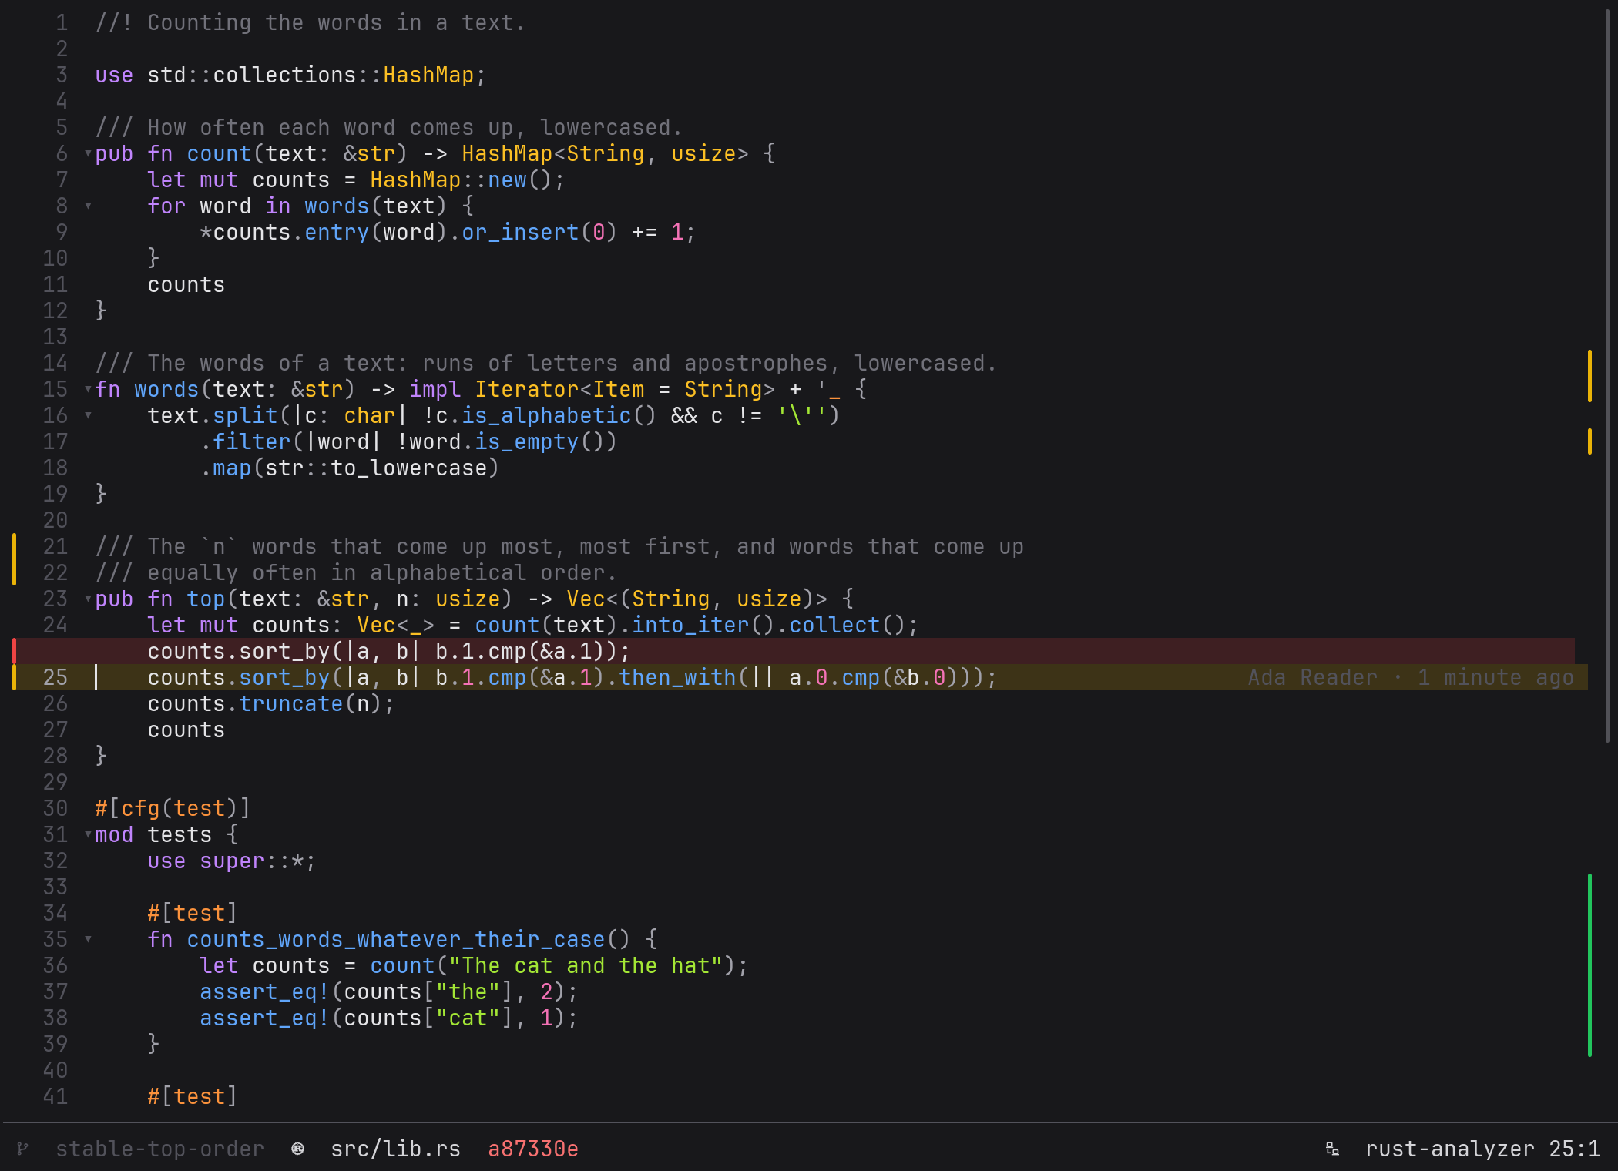This screenshot has width=1618, height=1171.
Task: Click the yellow gutter marker on line 25
Action: pyautogui.click(x=15, y=678)
